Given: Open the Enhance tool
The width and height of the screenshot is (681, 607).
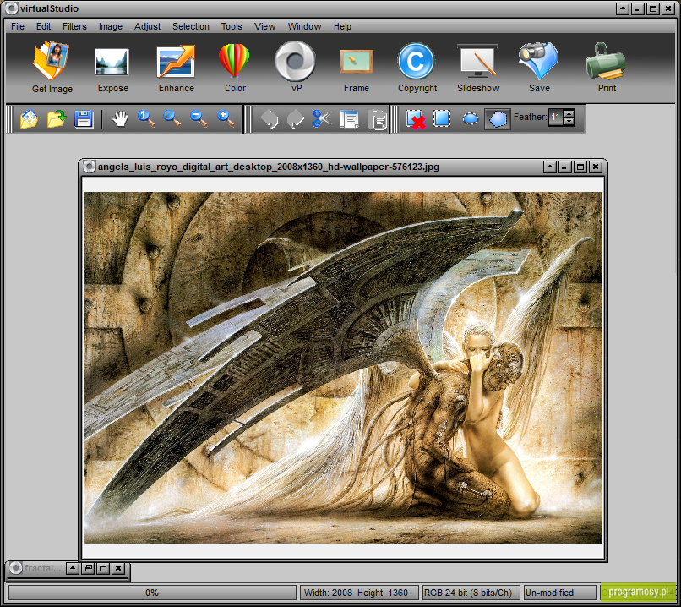Looking at the screenshot, I should pyautogui.click(x=176, y=68).
